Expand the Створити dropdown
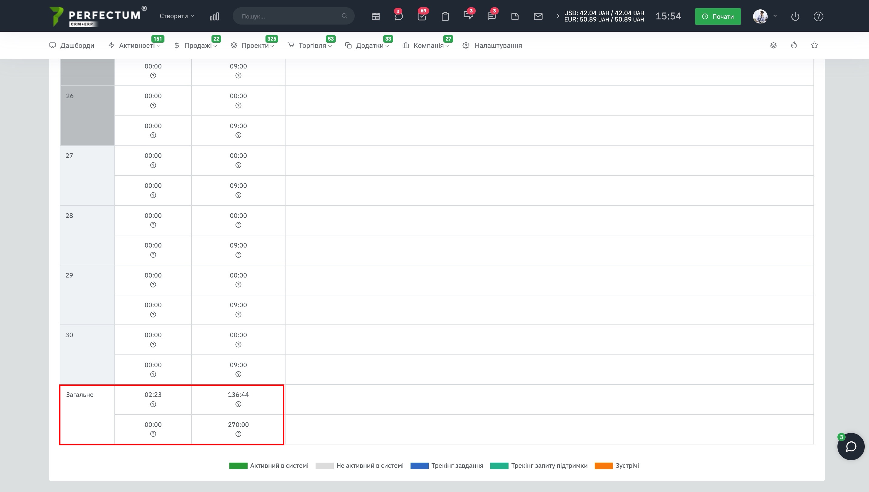The height and width of the screenshot is (492, 869). coord(177,16)
